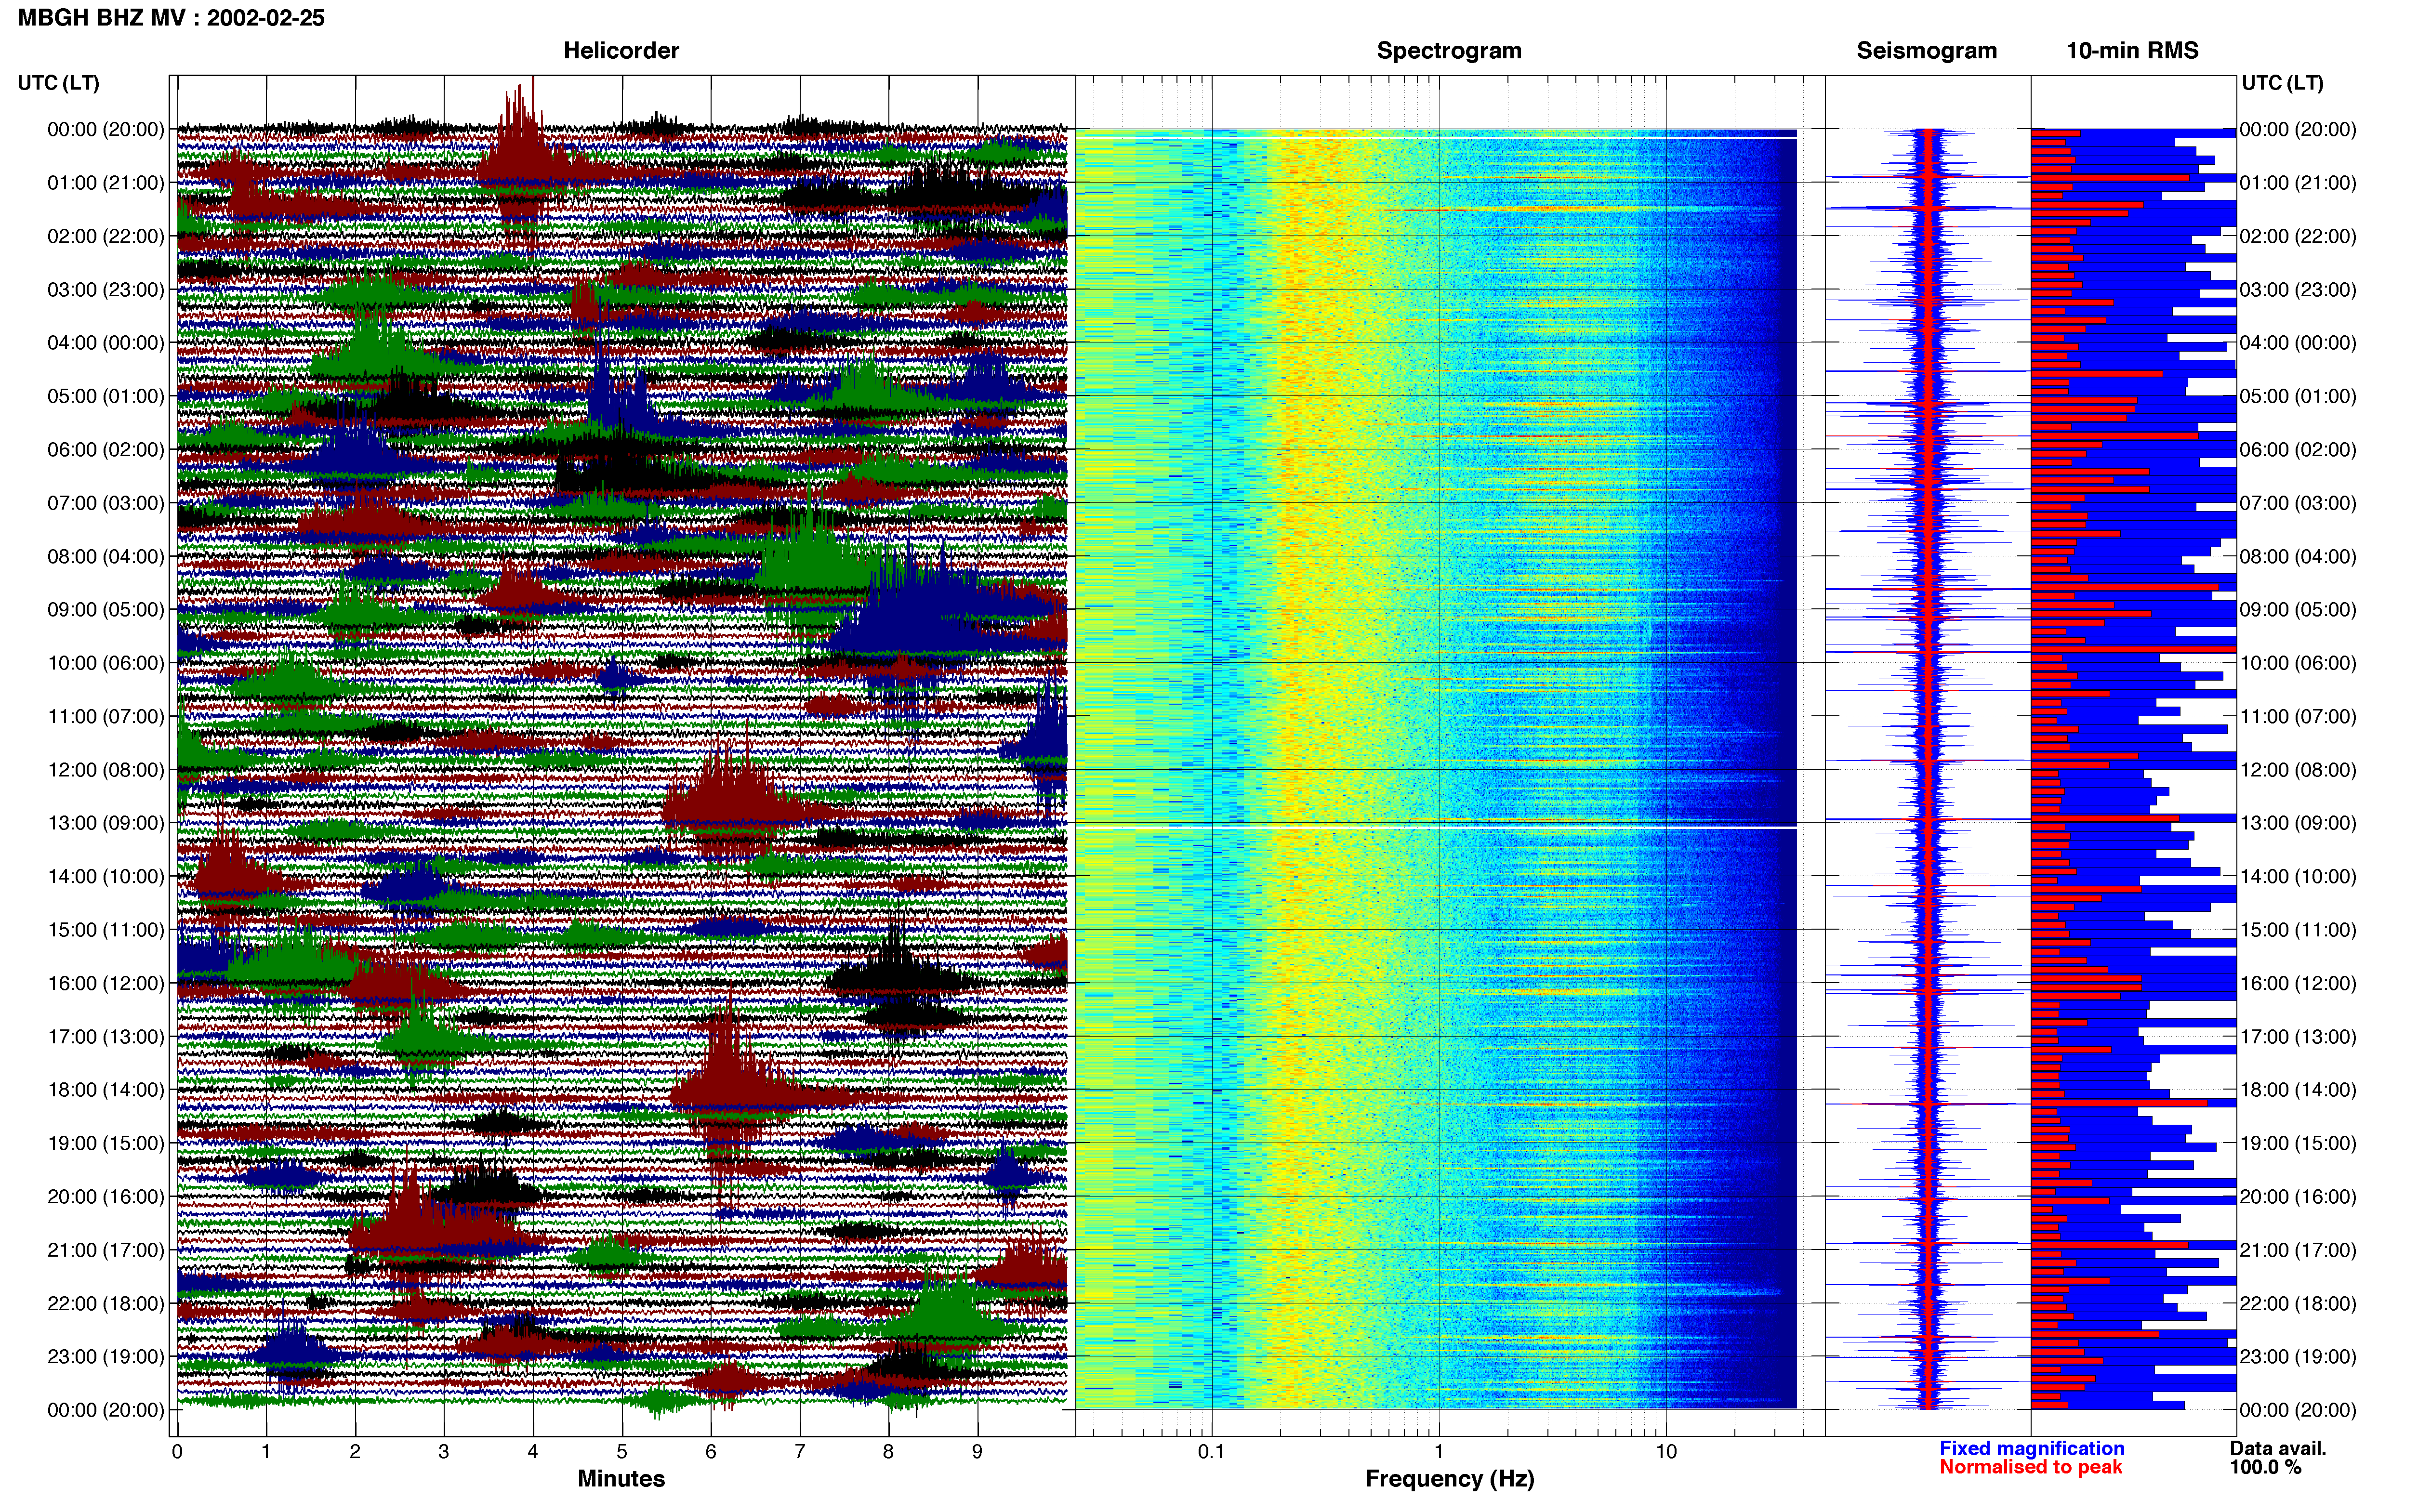
Task: Click the UTC (LT) label beside the RMS panel
Action: click(2282, 83)
